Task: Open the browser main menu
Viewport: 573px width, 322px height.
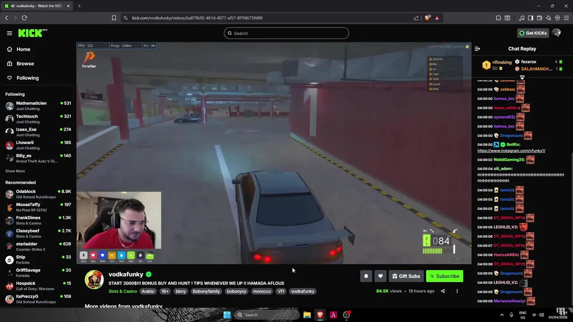Action: tap(566, 18)
